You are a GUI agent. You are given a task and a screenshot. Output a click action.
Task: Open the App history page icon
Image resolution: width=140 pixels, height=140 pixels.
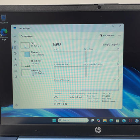point(15,54)
